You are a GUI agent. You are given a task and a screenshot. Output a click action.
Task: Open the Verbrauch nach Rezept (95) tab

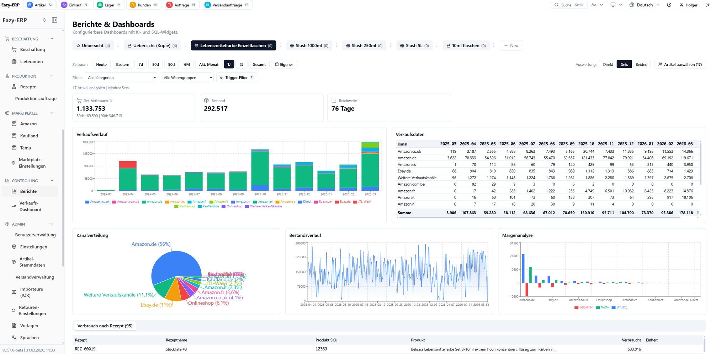[105, 326]
